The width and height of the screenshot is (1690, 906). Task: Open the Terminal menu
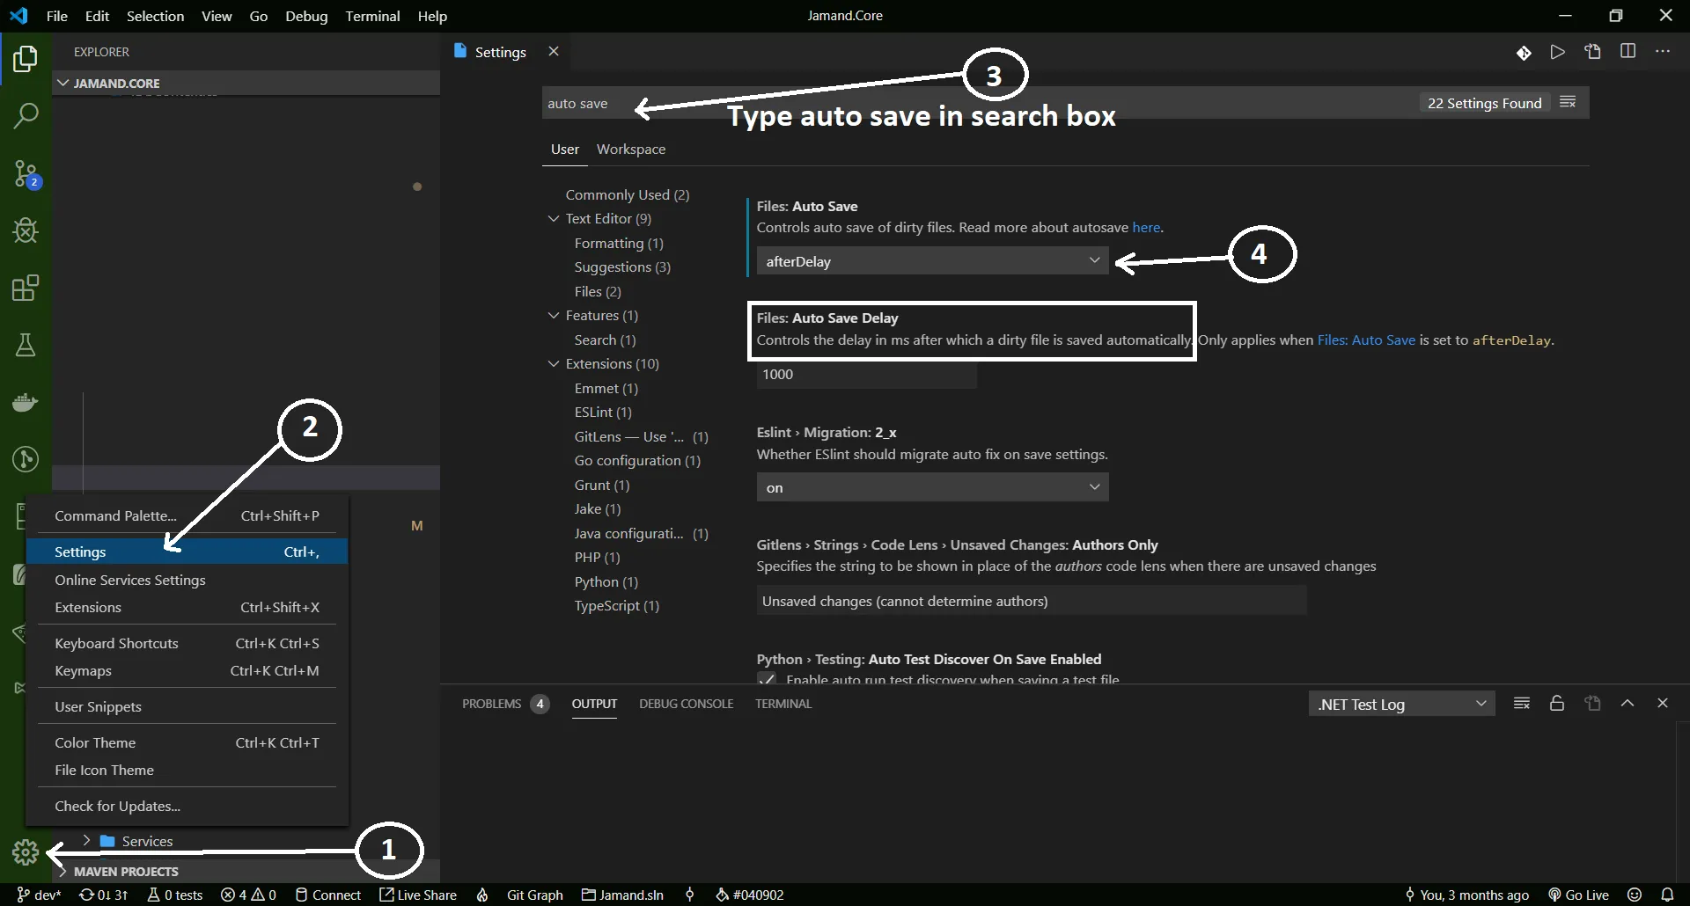click(x=372, y=16)
